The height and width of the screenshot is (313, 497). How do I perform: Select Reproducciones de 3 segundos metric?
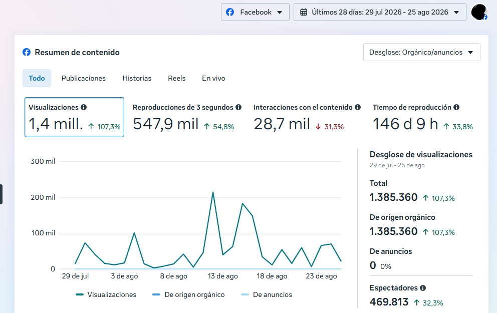click(x=187, y=117)
